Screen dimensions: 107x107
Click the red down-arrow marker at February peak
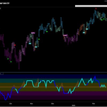96,9
